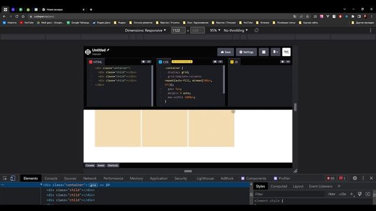This screenshot has width=376, height=211.
Task: Open CodePen Shortcuts button
Action: point(113,165)
